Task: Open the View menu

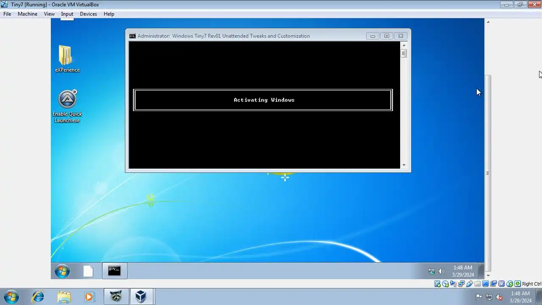Action: [x=49, y=14]
